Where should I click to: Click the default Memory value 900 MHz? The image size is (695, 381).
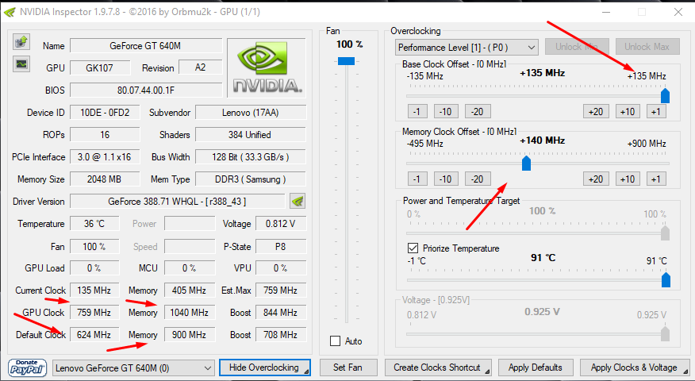[x=190, y=334]
